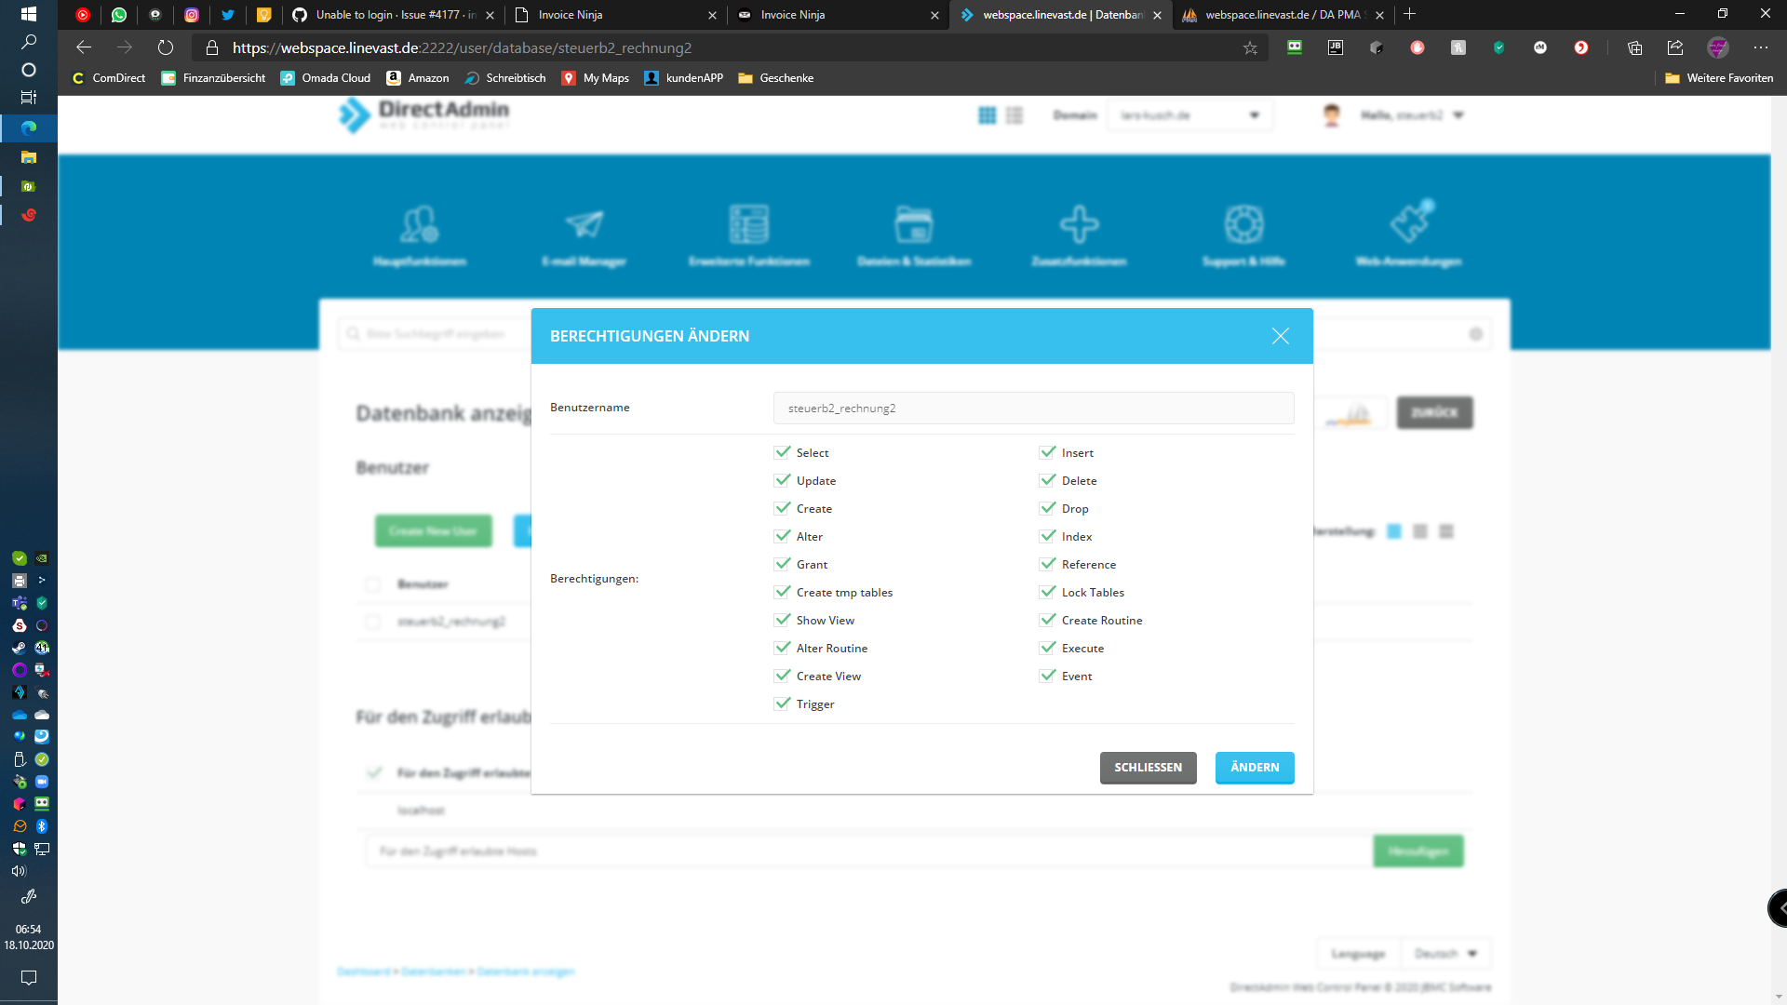Click the SCHLIESSEN button

1148,768
